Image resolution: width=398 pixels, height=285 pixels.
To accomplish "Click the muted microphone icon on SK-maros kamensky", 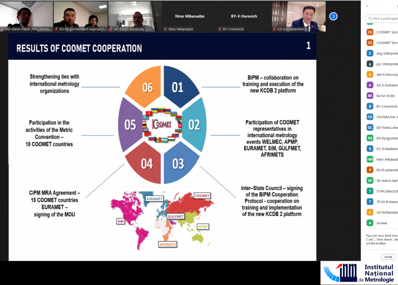I will (x=111, y=29).
